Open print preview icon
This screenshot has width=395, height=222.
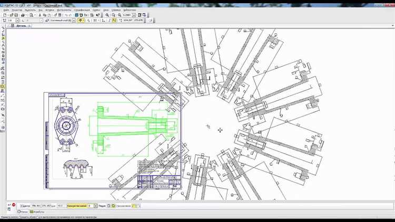click(x=31, y=15)
